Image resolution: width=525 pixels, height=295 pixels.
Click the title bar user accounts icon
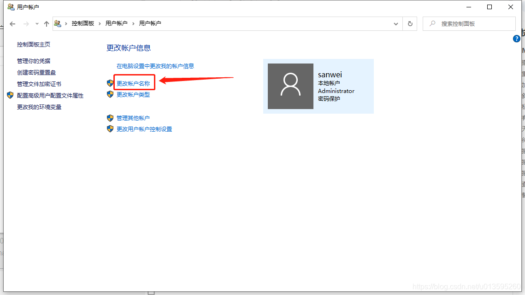pyautogui.click(x=11, y=7)
